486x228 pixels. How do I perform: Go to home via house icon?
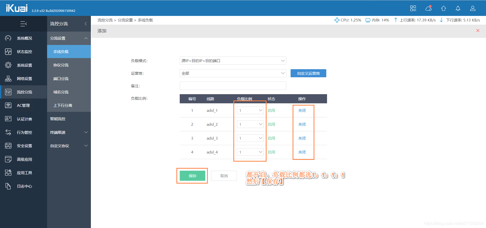pyautogui.click(x=443, y=8)
